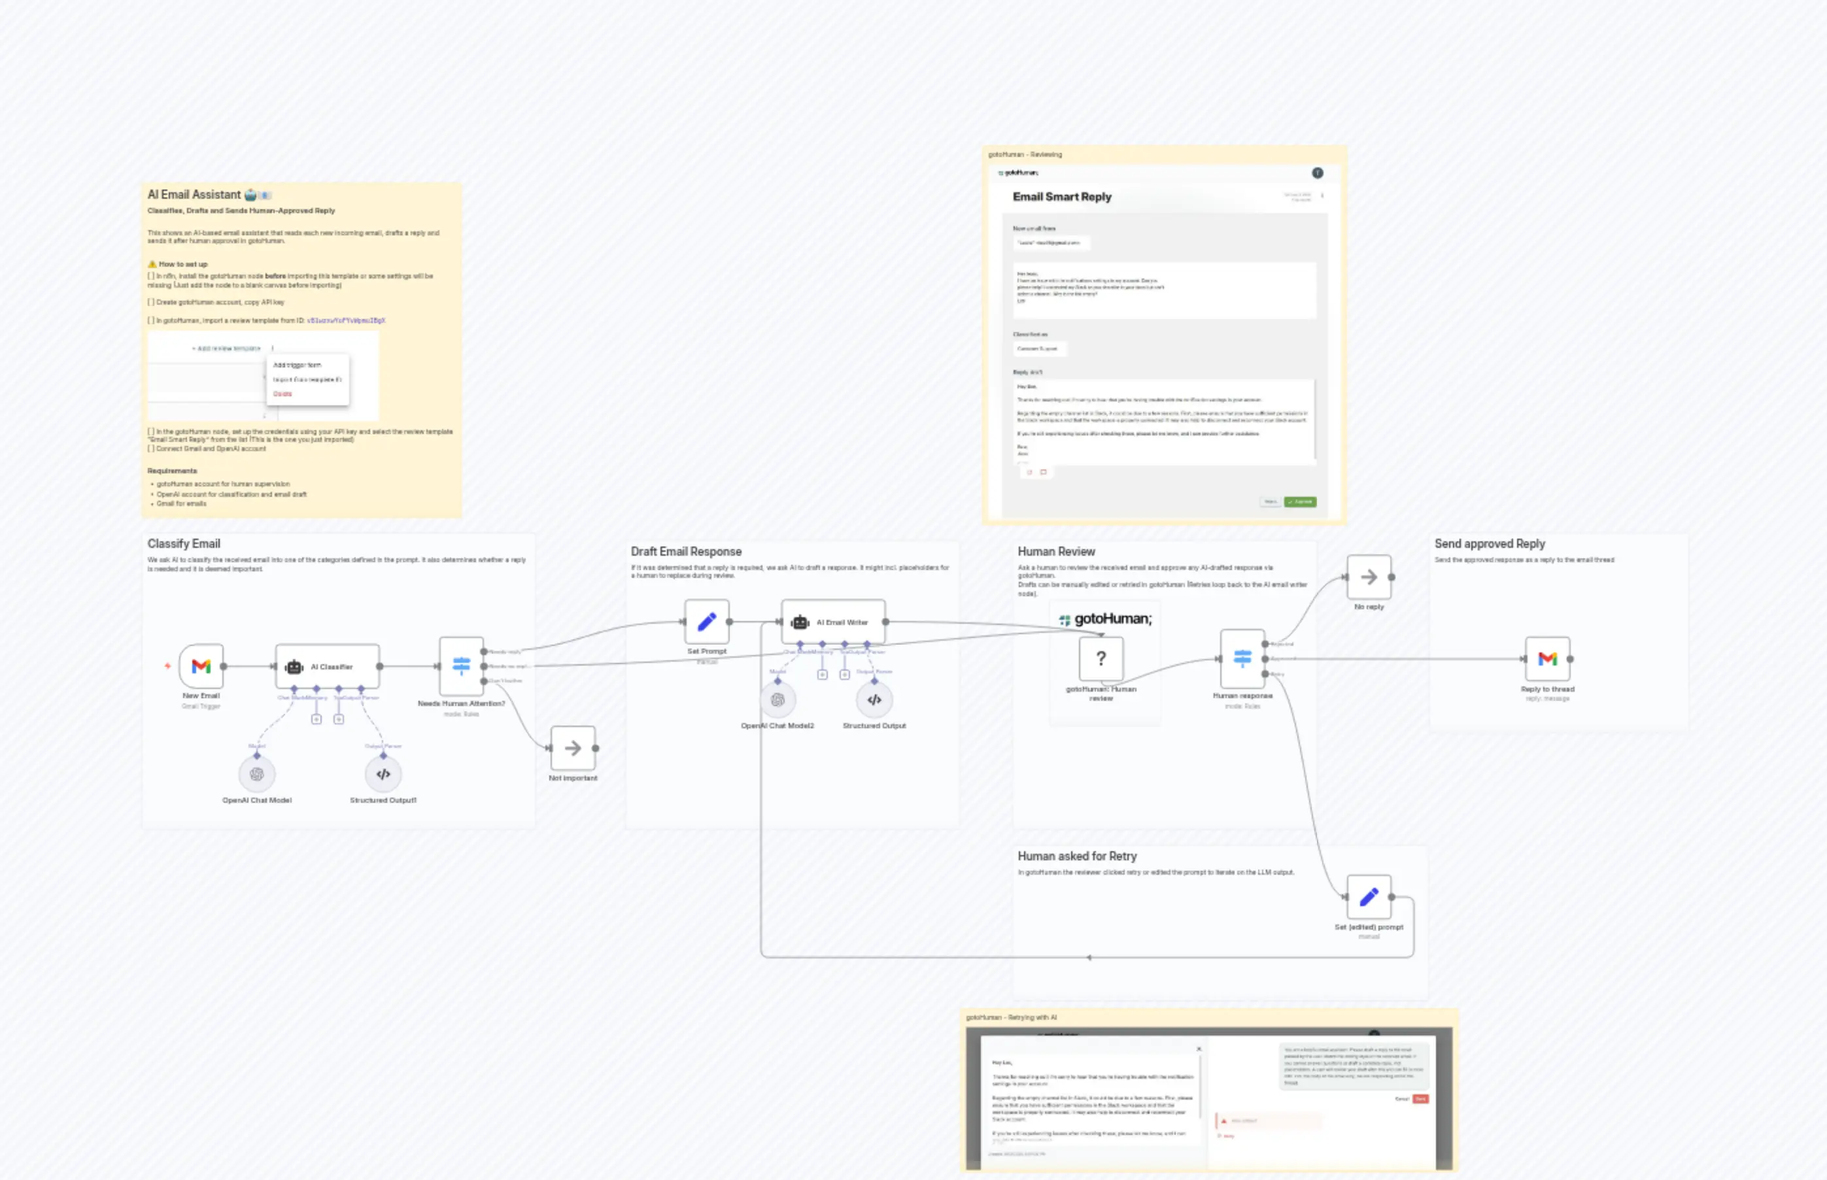Open the New Email Gmail Trigger node
Image resolution: width=1827 pixels, height=1180 pixels.
click(201, 667)
